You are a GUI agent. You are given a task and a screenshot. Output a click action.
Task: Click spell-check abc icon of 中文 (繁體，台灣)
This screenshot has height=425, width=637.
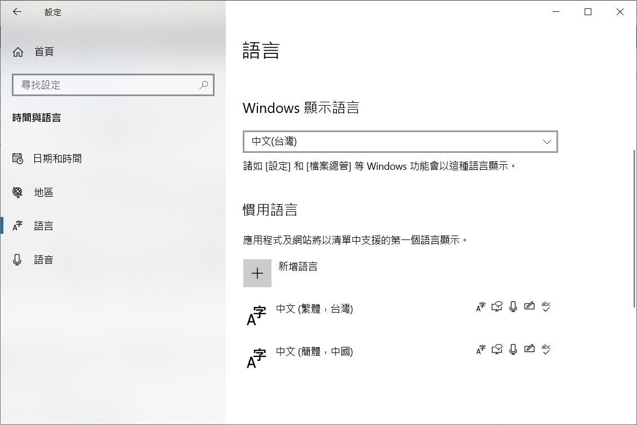[x=546, y=306]
